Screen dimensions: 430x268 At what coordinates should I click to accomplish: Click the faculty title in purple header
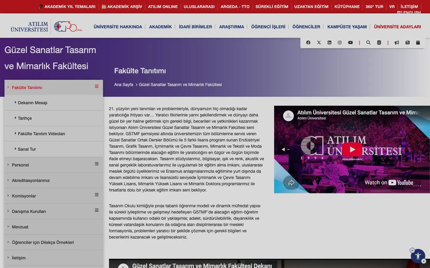(x=50, y=58)
